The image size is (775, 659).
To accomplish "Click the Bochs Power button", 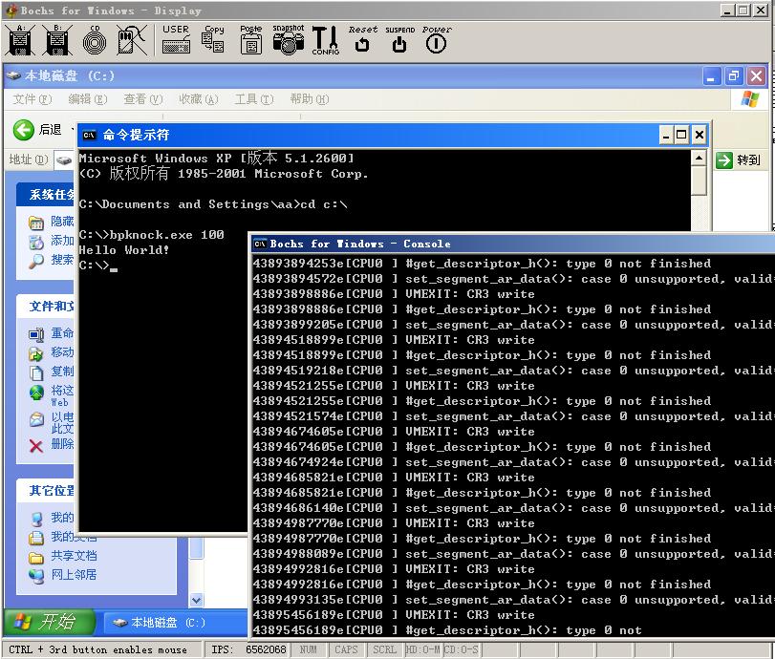I will (x=437, y=39).
